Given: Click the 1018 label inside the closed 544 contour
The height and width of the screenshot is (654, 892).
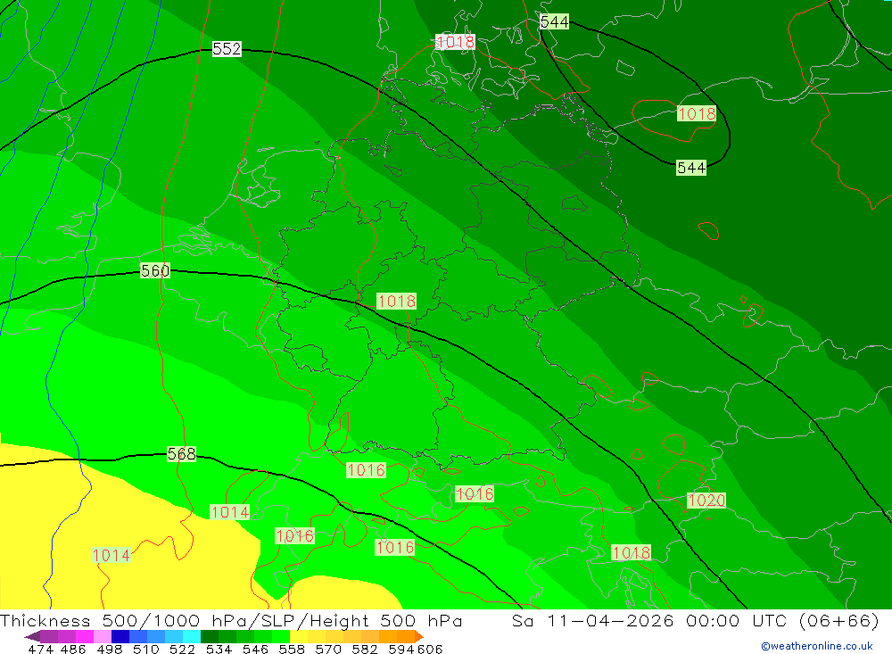Looking at the screenshot, I should pyautogui.click(x=697, y=114).
